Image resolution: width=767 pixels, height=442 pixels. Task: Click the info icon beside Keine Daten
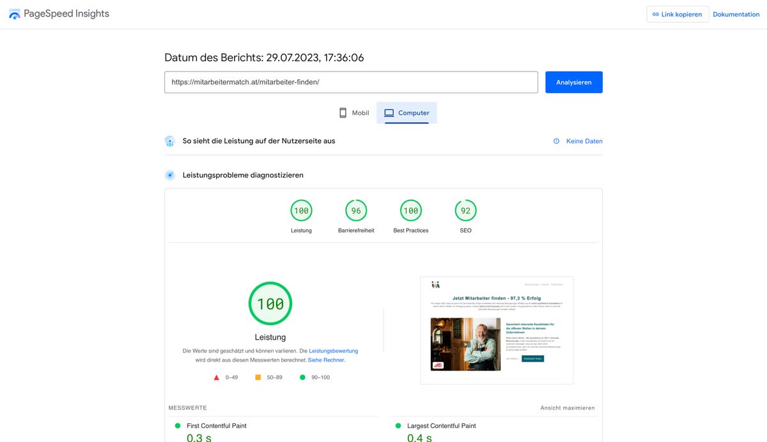(x=556, y=141)
